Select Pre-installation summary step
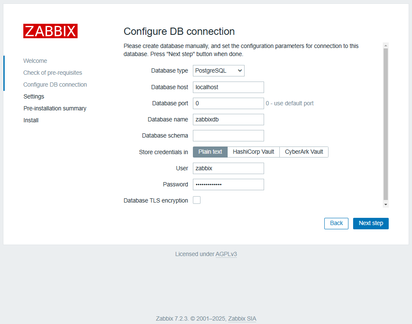 pos(55,108)
